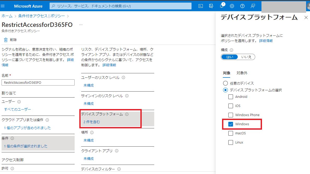Screen dimensions: 310x174
Task: Set 構成 toggle to いいえ
Action: click(x=246, y=57)
